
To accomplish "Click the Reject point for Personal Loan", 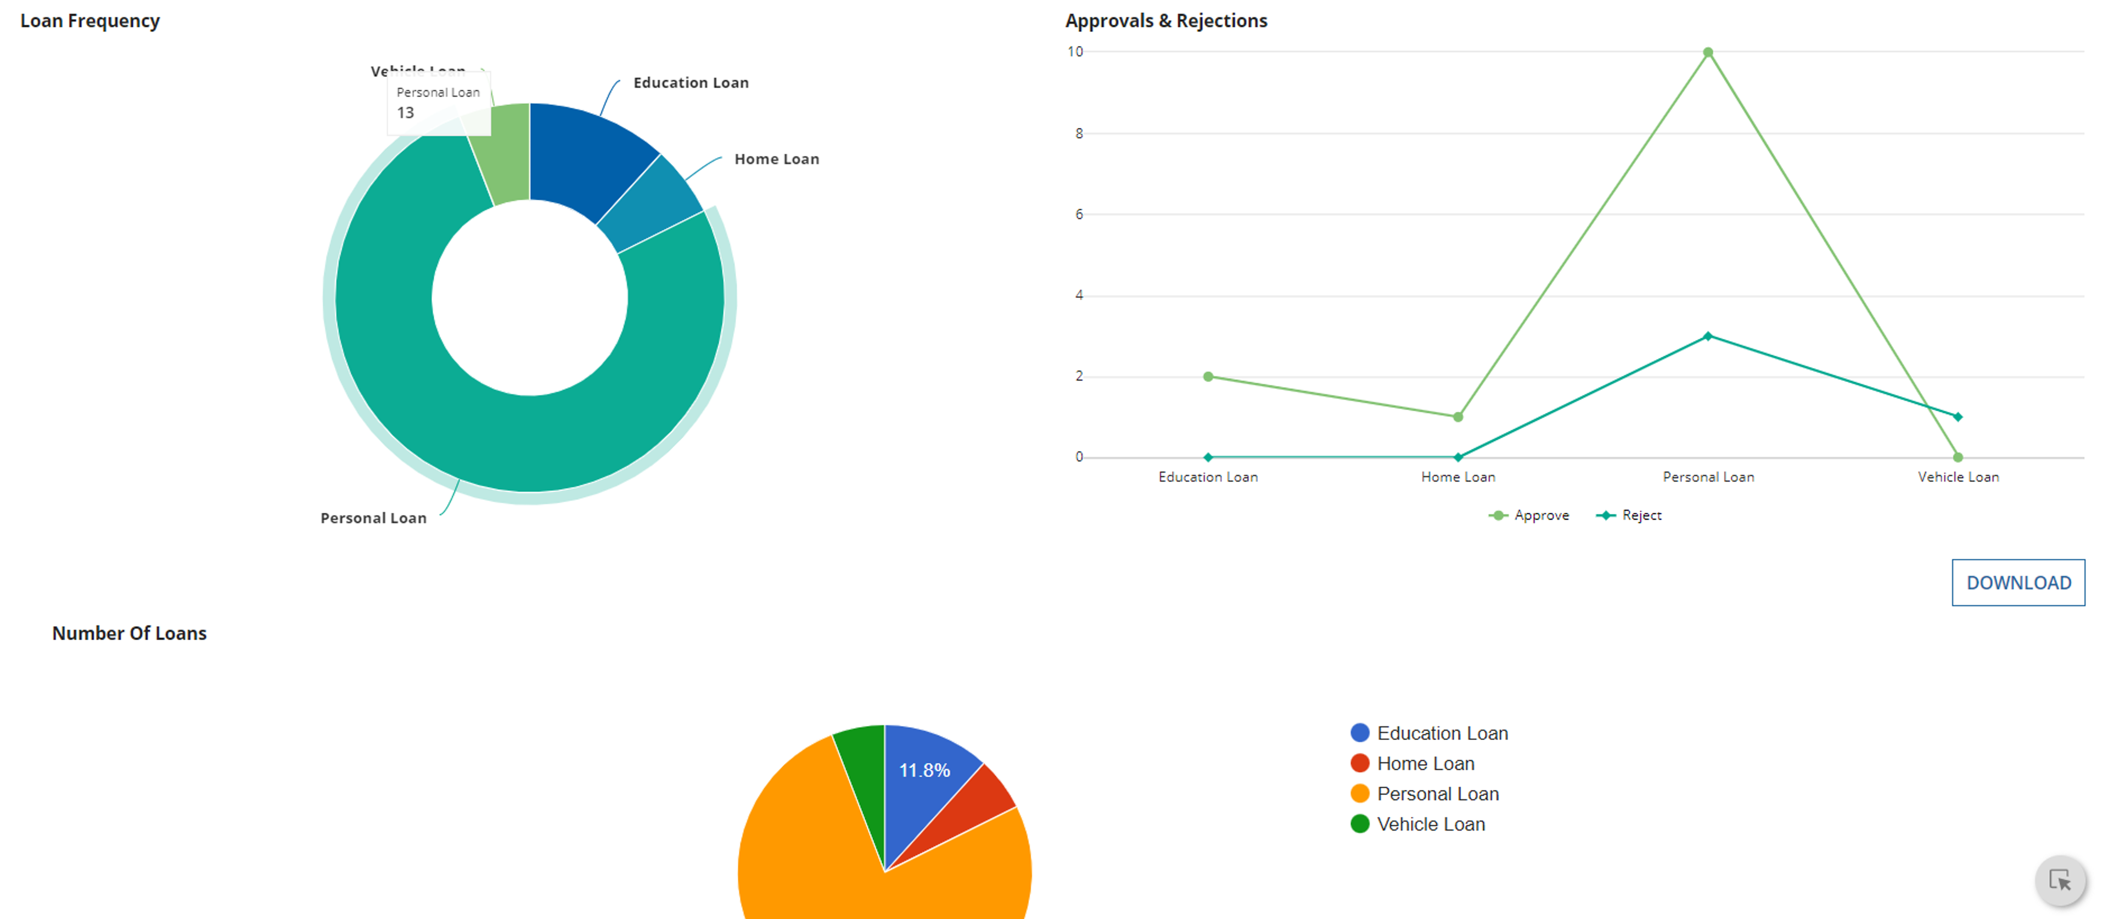I will click(x=1708, y=337).
